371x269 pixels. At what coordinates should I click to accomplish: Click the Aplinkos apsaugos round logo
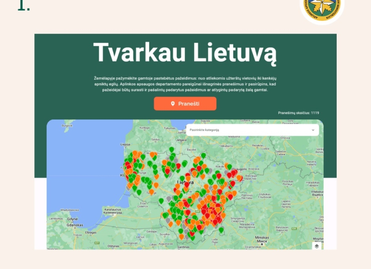tap(322, 8)
